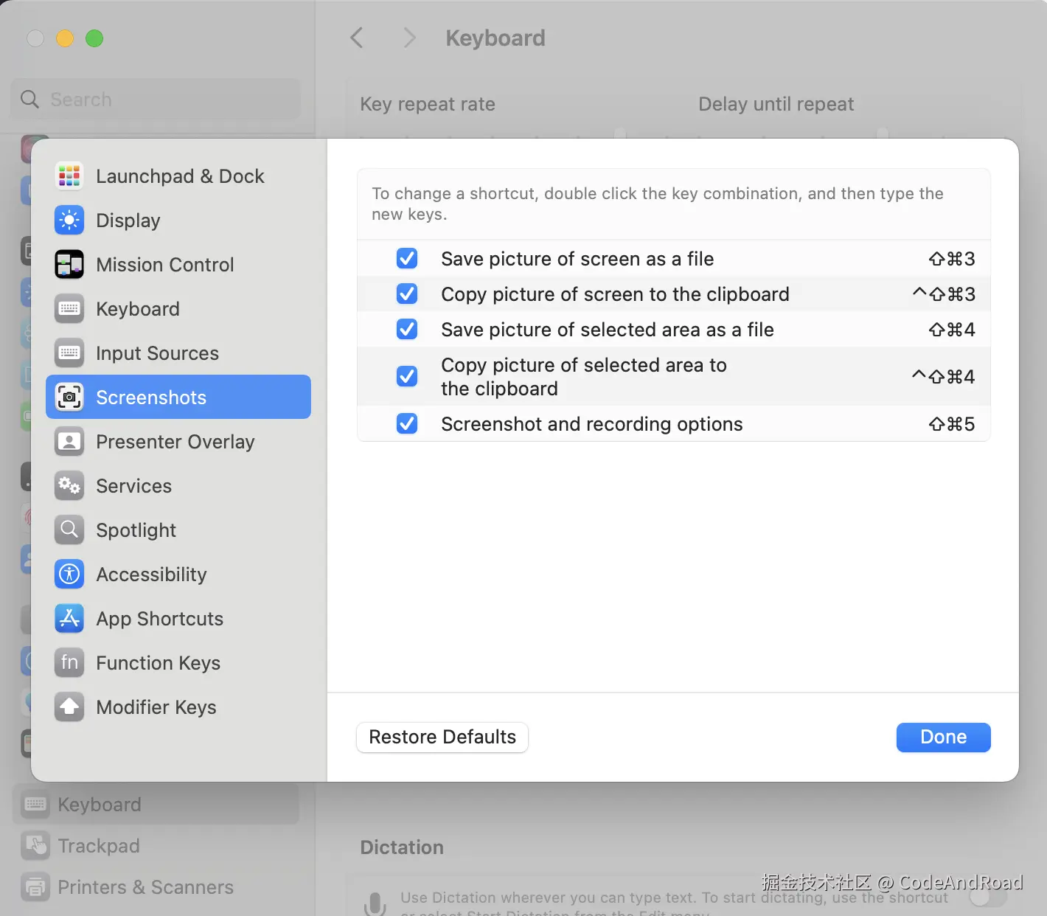This screenshot has width=1047, height=916.
Task: Click the Spotlight magnifier icon
Action: click(69, 530)
